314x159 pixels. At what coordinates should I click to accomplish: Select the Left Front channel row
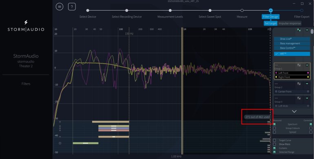pos(292,73)
